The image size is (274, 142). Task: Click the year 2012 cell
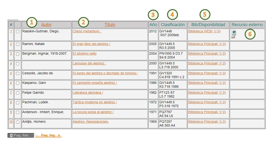[x=153, y=31]
